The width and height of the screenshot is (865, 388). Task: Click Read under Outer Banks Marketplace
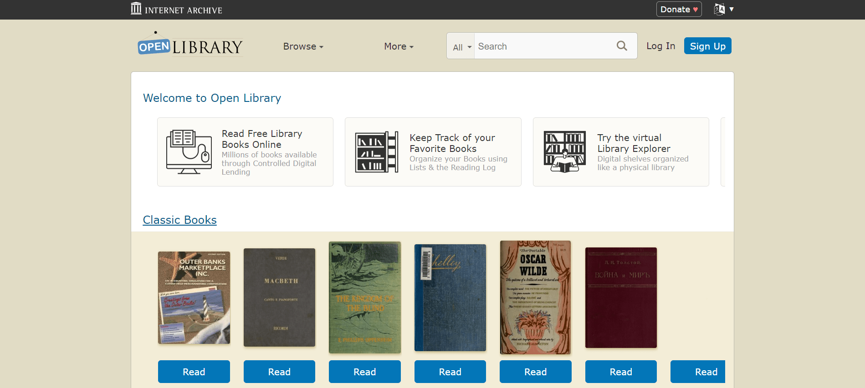(194, 372)
